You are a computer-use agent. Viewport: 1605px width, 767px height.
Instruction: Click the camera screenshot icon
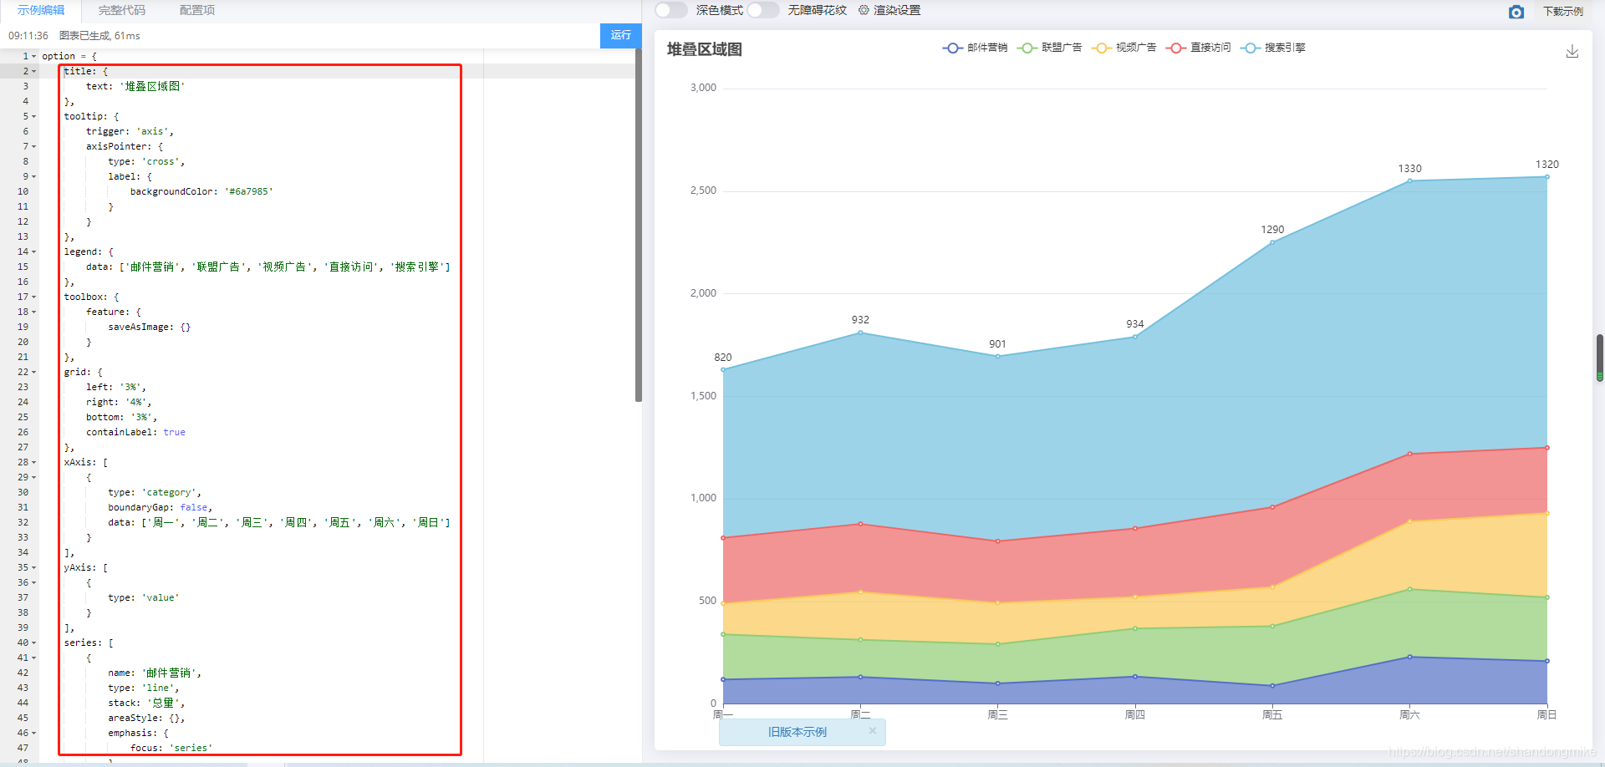(x=1516, y=12)
